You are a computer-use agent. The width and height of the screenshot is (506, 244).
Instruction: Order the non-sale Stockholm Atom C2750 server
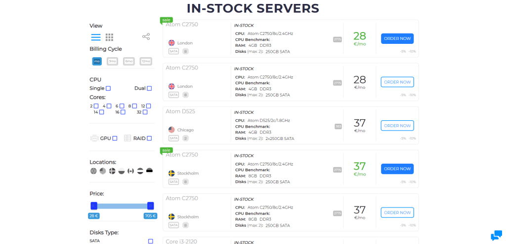[397, 212]
